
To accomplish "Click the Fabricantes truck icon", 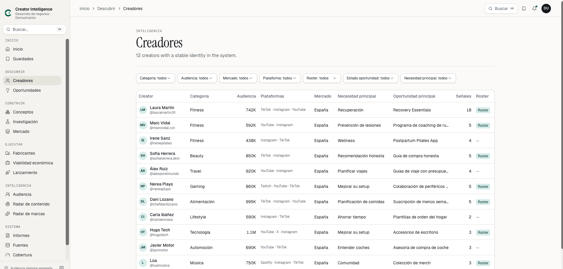I will coord(8,153).
